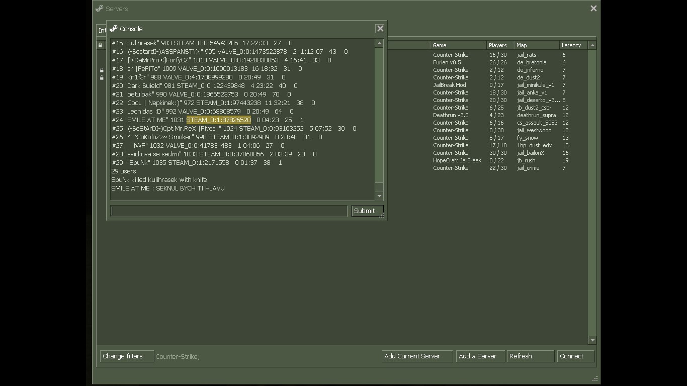
Task: Click console line #23 Leonidas :D
Action: coord(202,112)
